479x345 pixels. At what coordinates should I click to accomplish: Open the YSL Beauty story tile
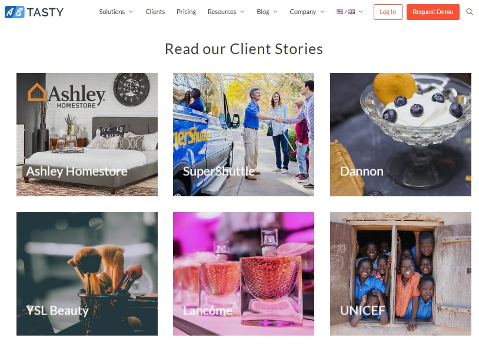[x=87, y=274]
